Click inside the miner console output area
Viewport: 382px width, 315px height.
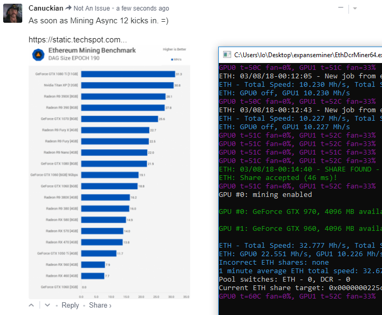click(300, 189)
